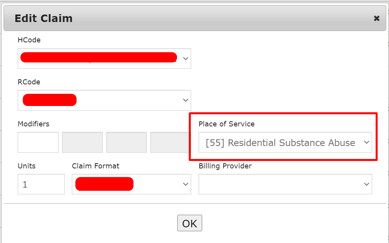Screen dimensions: 389x243
Task: Click the third Modifiers input box
Action: click(x=126, y=142)
